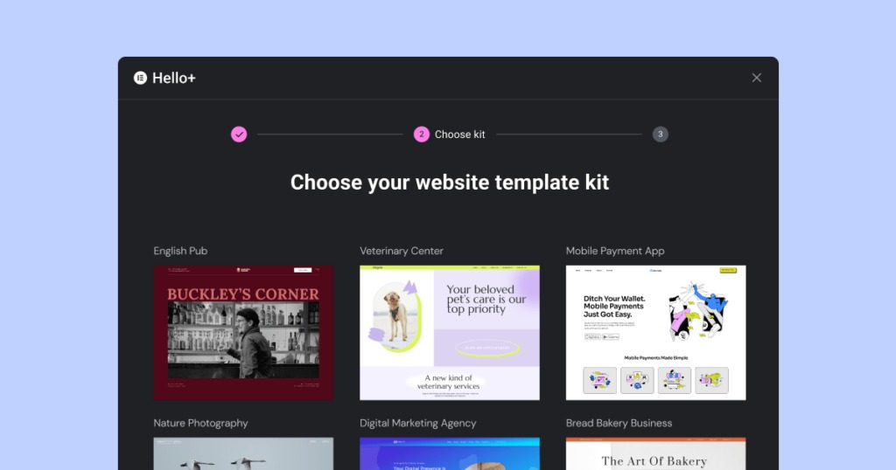The width and height of the screenshot is (896, 470).
Task: Select step 2 pink circle indicator
Action: 422,134
